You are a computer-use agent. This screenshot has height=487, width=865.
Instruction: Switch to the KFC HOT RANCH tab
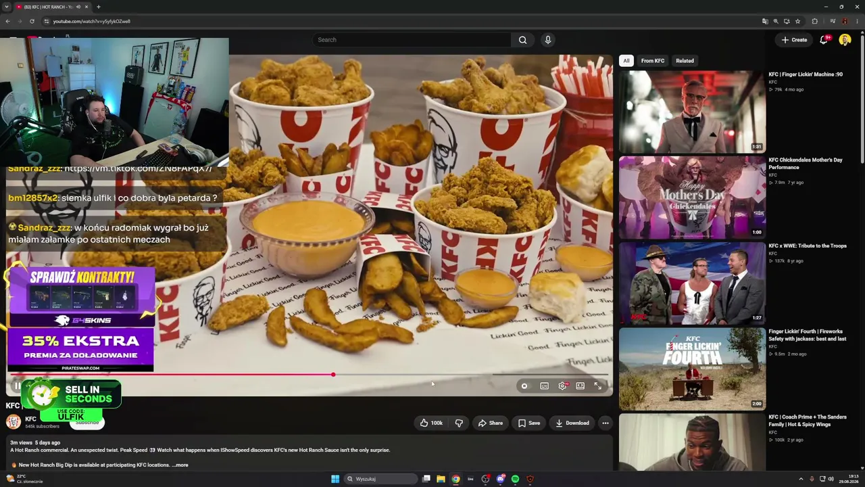point(53,7)
